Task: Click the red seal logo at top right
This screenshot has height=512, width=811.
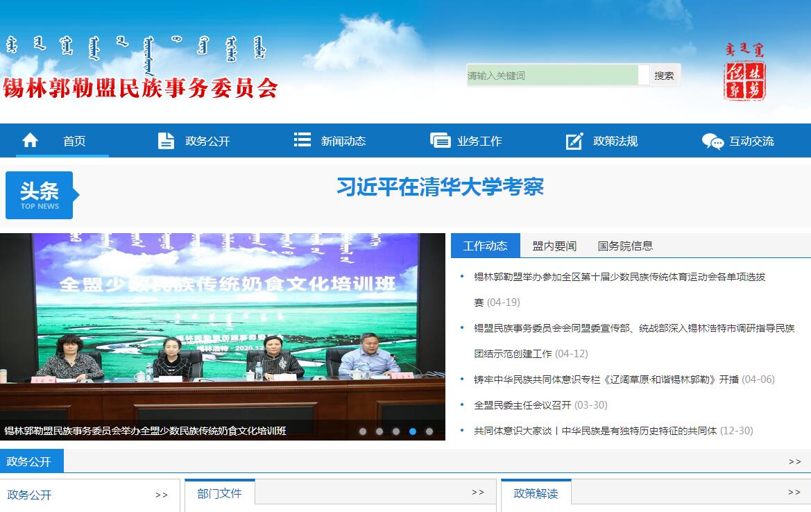Action: tap(744, 80)
